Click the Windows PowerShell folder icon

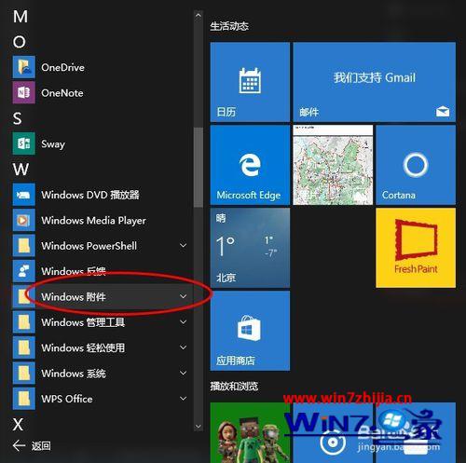tap(24, 246)
